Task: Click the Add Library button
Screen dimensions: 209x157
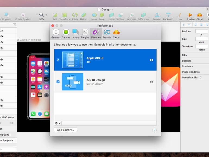Action: (65, 130)
